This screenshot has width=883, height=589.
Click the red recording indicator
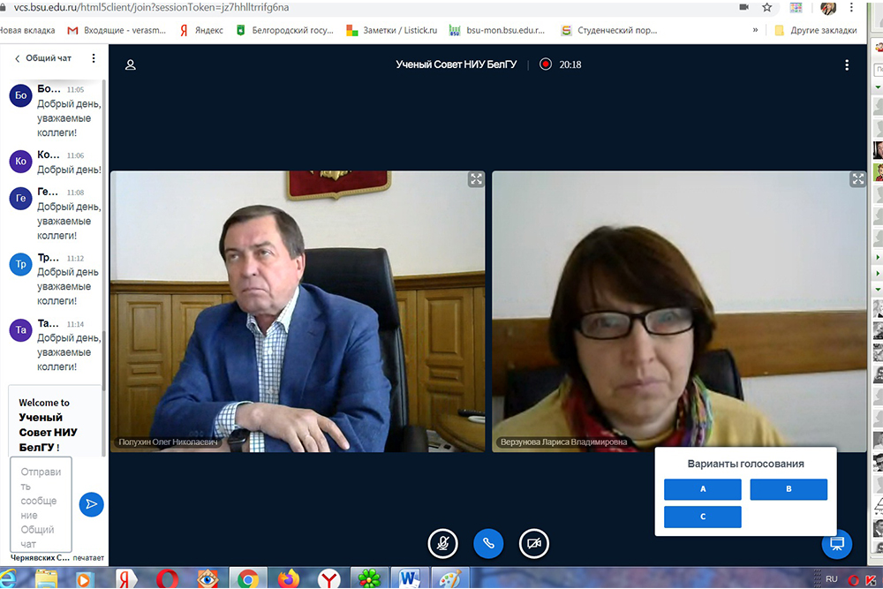(546, 64)
